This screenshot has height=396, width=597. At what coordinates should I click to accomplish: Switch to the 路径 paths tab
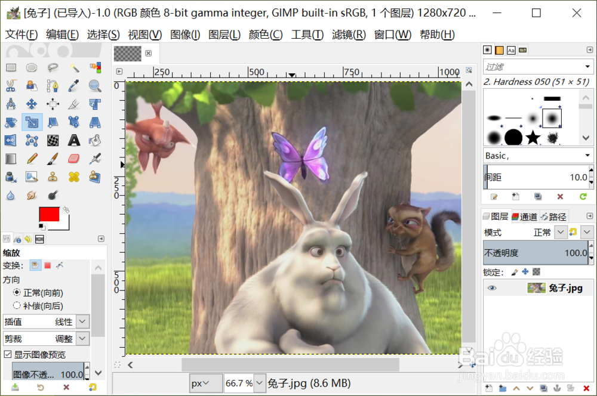[x=553, y=217]
